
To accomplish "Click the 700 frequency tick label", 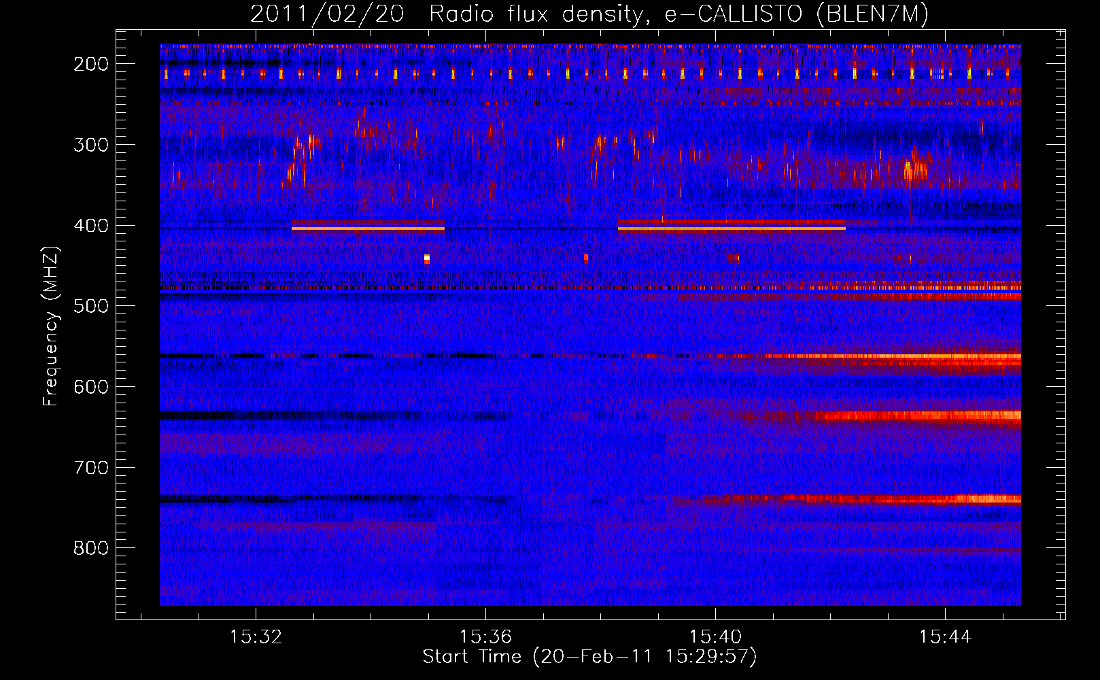I will click(x=91, y=467).
